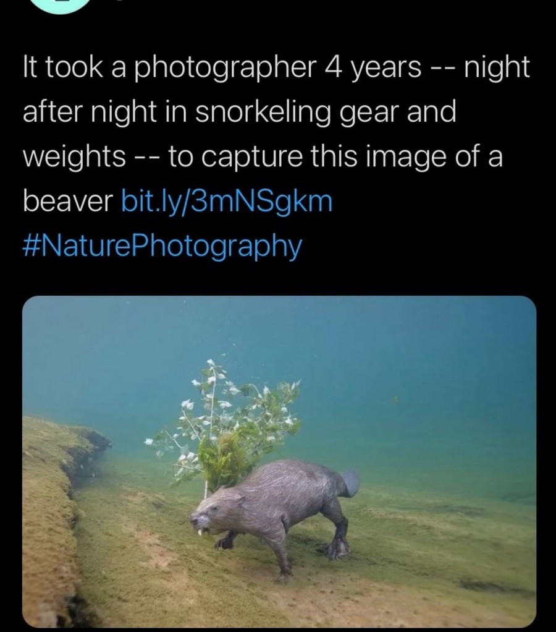This screenshot has height=632, width=556.
Task: Click the leafy branch behind the beaver
Action: pyautogui.click(x=229, y=427)
